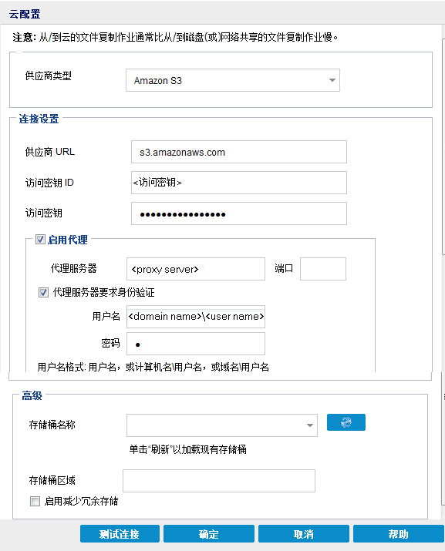Click the 存储桶区域 text field

tap(219, 481)
